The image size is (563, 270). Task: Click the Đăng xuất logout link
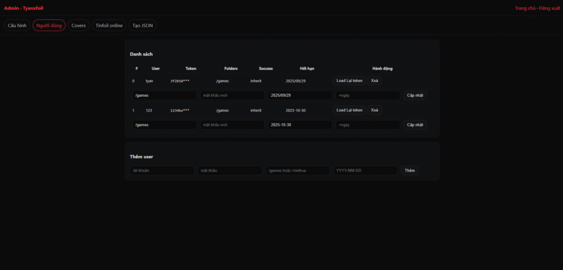[549, 8]
